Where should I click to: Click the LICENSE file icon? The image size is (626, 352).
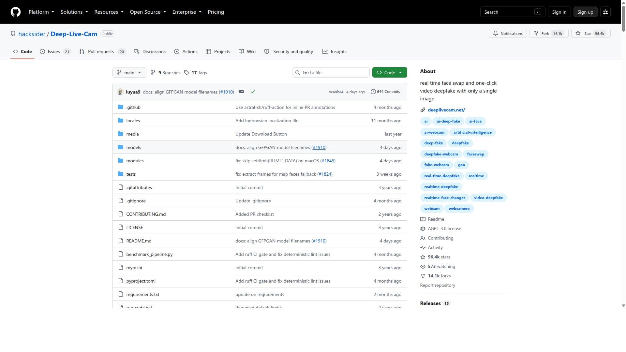click(x=121, y=227)
